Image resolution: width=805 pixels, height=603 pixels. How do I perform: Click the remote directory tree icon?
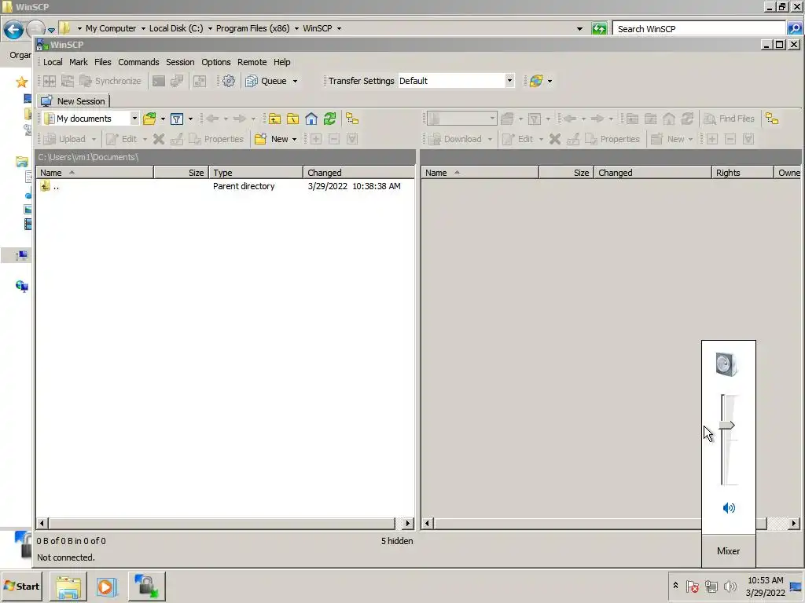(772, 119)
